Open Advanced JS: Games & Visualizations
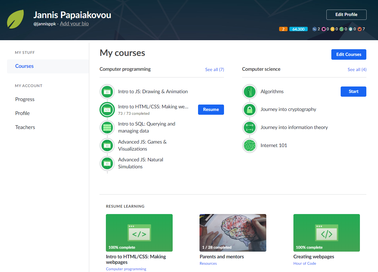The height and width of the screenshot is (272, 378). pyautogui.click(x=142, y=145)
